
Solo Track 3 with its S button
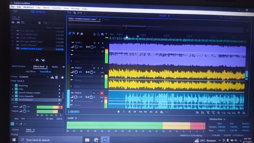[x=98, y=68]
